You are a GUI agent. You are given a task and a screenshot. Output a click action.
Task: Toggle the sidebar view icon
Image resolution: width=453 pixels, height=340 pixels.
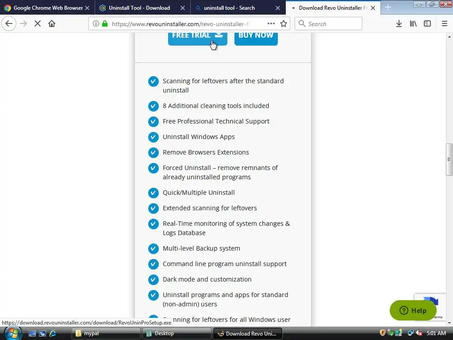coord(427,23)
